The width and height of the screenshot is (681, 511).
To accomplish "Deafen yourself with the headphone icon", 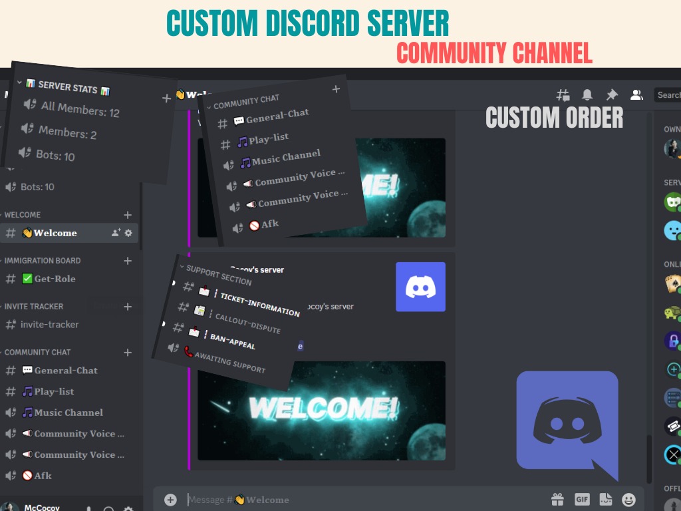I will tap(107, 508).
